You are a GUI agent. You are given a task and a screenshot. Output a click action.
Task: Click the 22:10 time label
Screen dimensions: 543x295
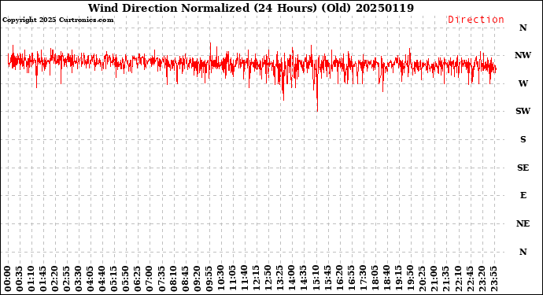click(x=458, y=278)
